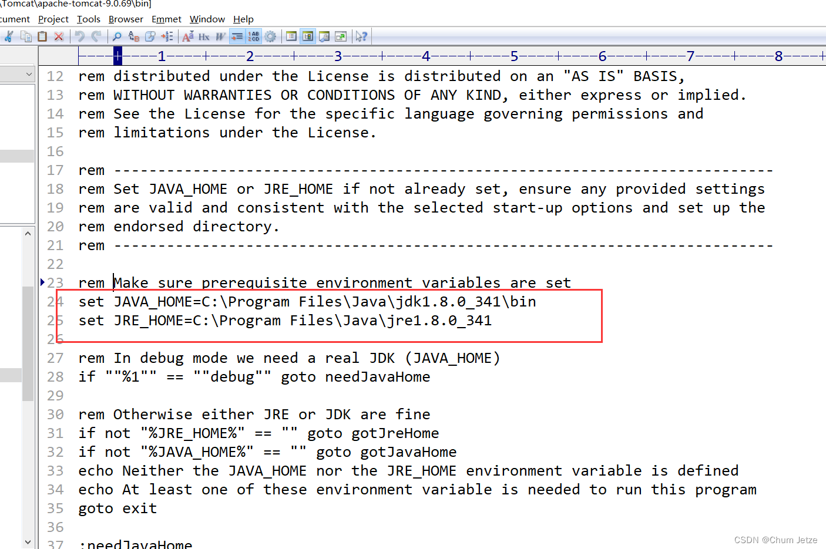Select the find and replace icon

(133, 36)
